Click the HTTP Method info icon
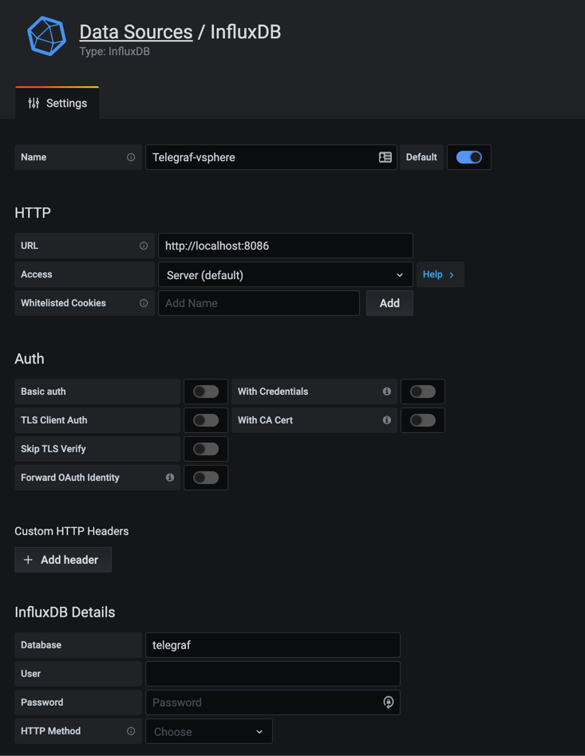The height and width of the screenshot is (756, 585). [131, 731]
